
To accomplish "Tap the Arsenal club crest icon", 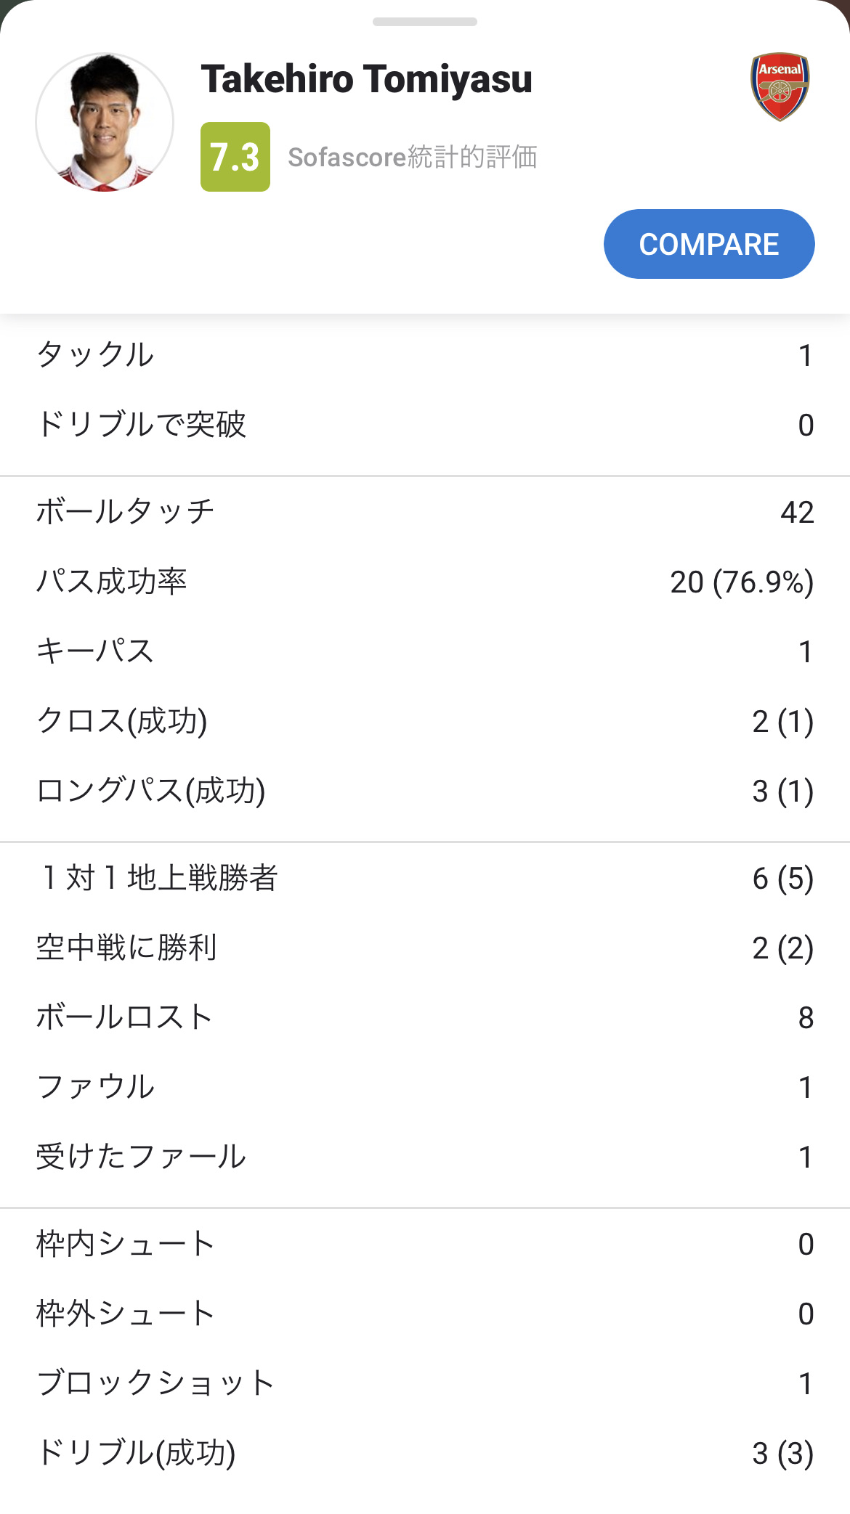I will pos(780,86).
